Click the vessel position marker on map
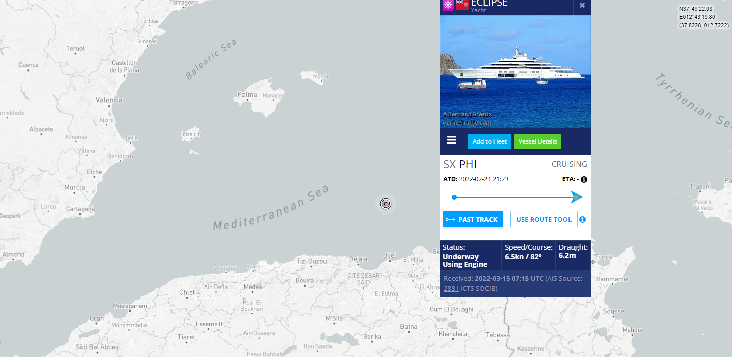 [385, 204]
